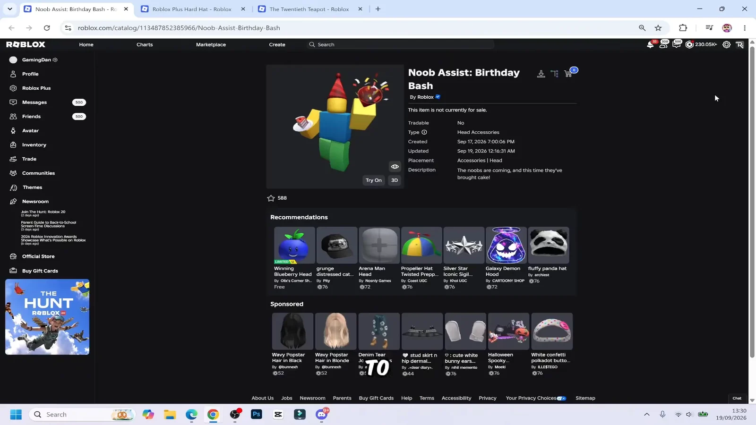This screenshot has width=756, height=425.
Task: Open friend requests icon in top bar
Action: click(663, 44)
